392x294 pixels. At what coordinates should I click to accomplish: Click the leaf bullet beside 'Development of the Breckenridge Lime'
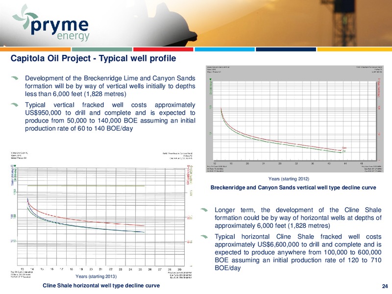(x=15, y=78)
